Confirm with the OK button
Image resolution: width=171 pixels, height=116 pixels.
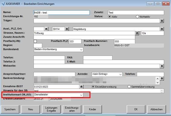point(136,109)
